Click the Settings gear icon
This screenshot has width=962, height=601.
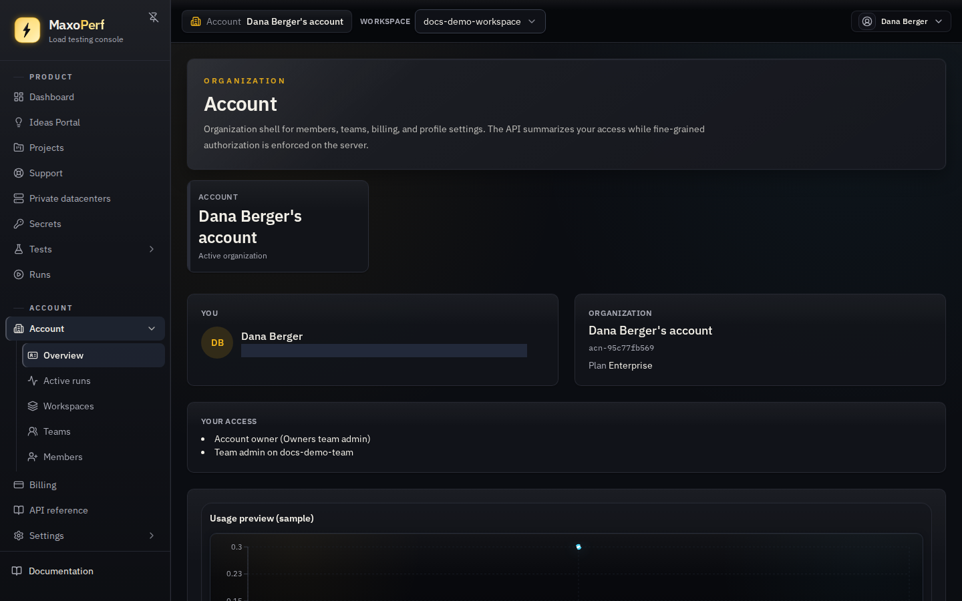coord(19,536)
